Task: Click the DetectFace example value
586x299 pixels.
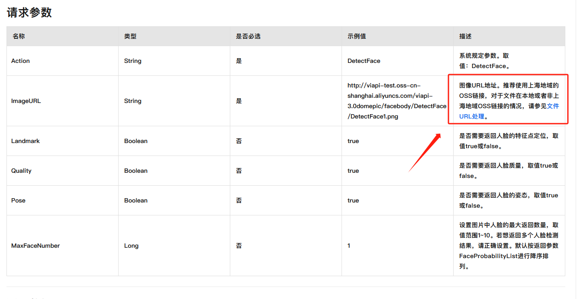Action: [x=364, y=61]
